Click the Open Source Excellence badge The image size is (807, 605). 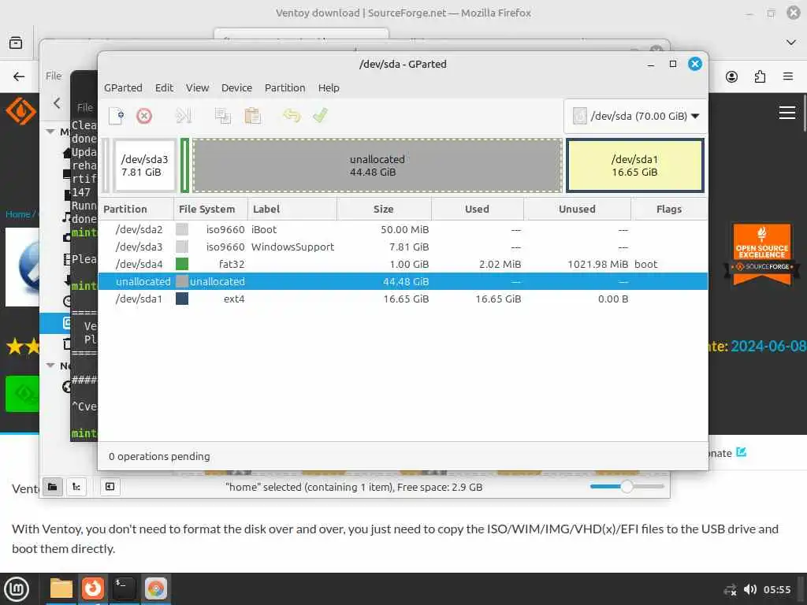pyautogui.click(x=762, y=254)
